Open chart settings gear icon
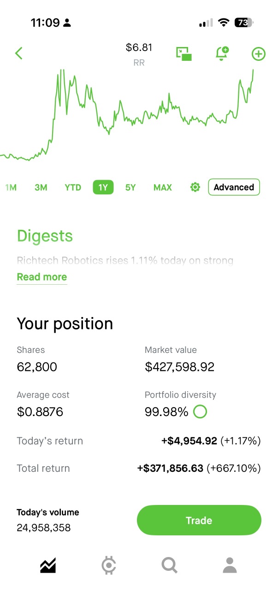The height and width of the screenshot is (604, 278). pos(195,188)
